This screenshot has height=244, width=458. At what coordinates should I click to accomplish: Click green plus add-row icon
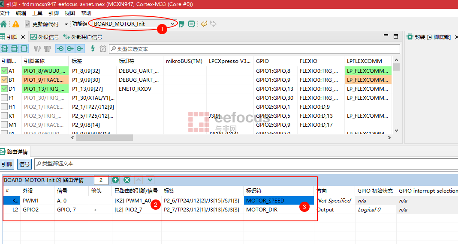point(115,180)
